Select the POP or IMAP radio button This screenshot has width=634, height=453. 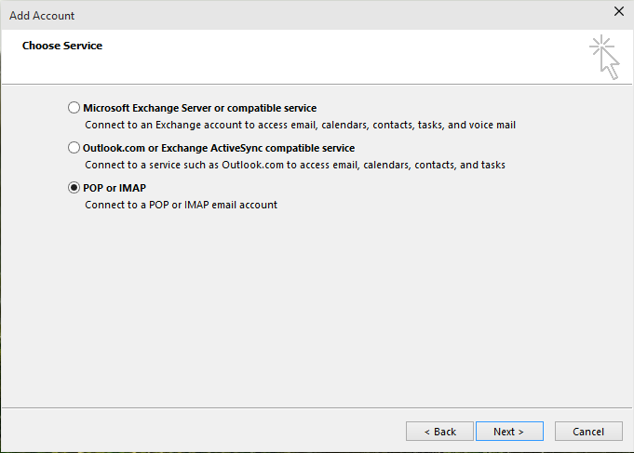pyautogui.click(x=74, y=188)
